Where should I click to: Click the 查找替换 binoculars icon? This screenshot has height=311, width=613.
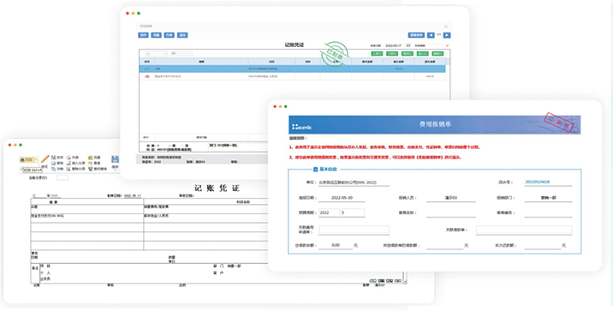coord(90,169)
